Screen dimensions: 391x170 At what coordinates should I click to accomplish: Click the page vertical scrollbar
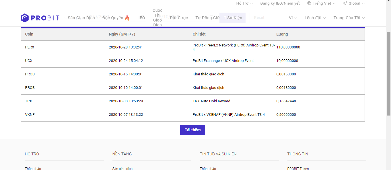[x=388, y=72]
